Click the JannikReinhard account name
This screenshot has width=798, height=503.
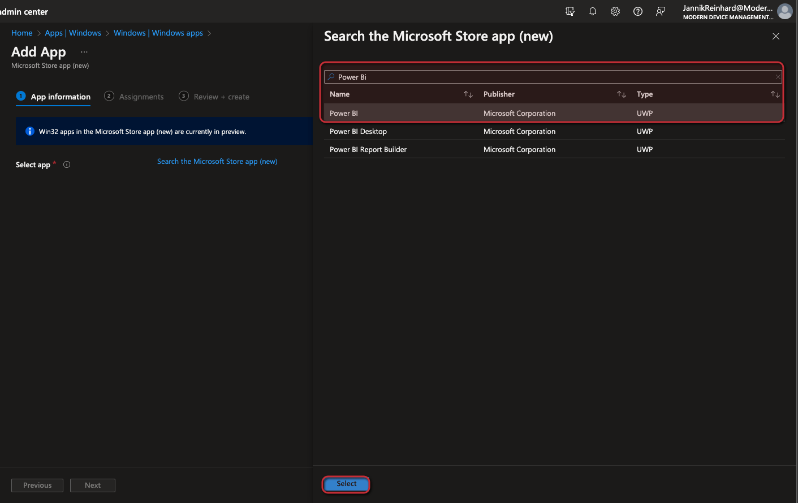tap(728, 8)
